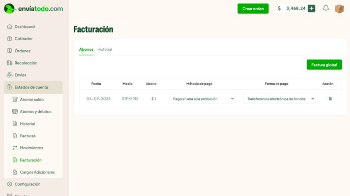Click the Abono column header
The height and width of the screenshot is (196, 350).
pyautogui.click(x=151, y=84)
